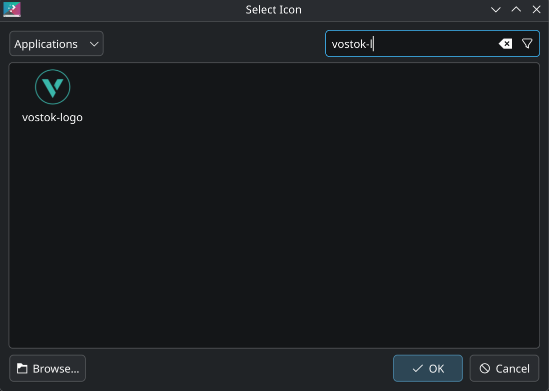Minimize the Select Icon dialog
Viewport: 549px width, 391px height.
point(496,9)
